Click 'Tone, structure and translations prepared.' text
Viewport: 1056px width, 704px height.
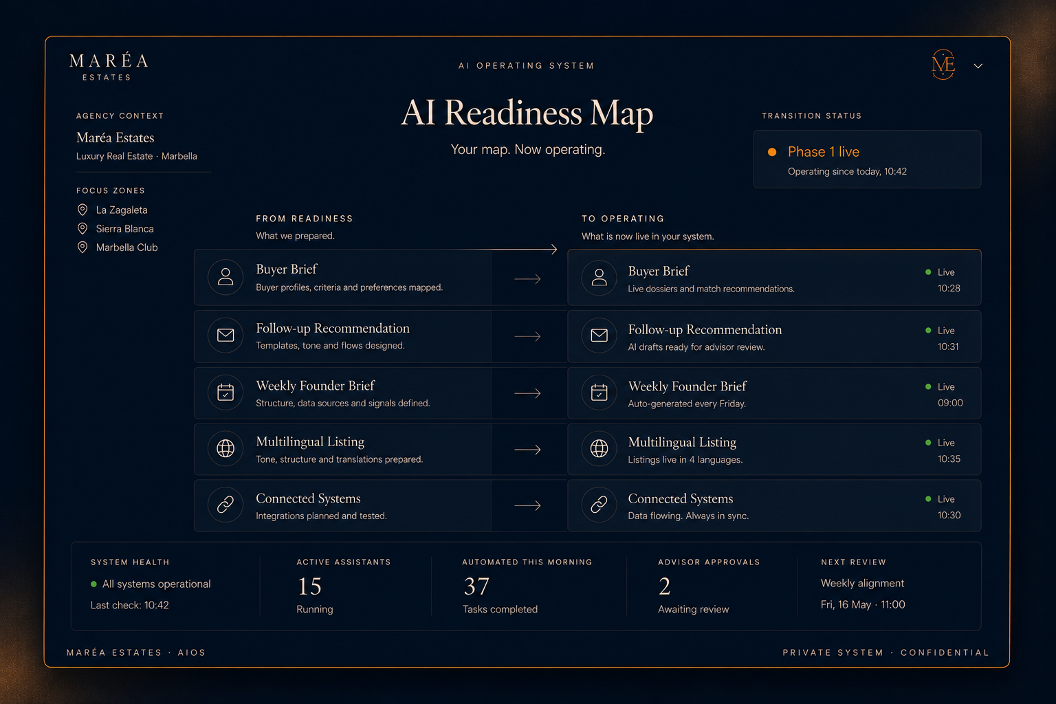[340, 459]
